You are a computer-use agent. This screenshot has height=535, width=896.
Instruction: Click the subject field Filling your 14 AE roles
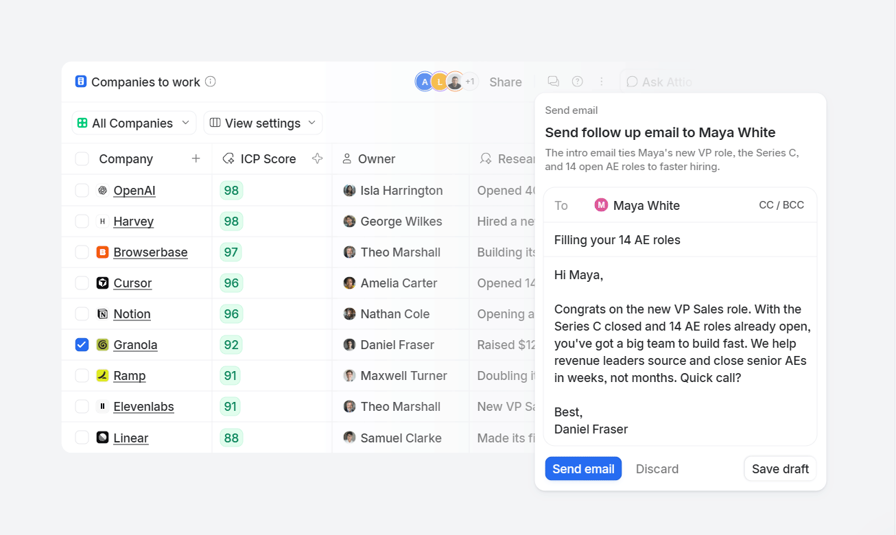[x=680, y=240]
